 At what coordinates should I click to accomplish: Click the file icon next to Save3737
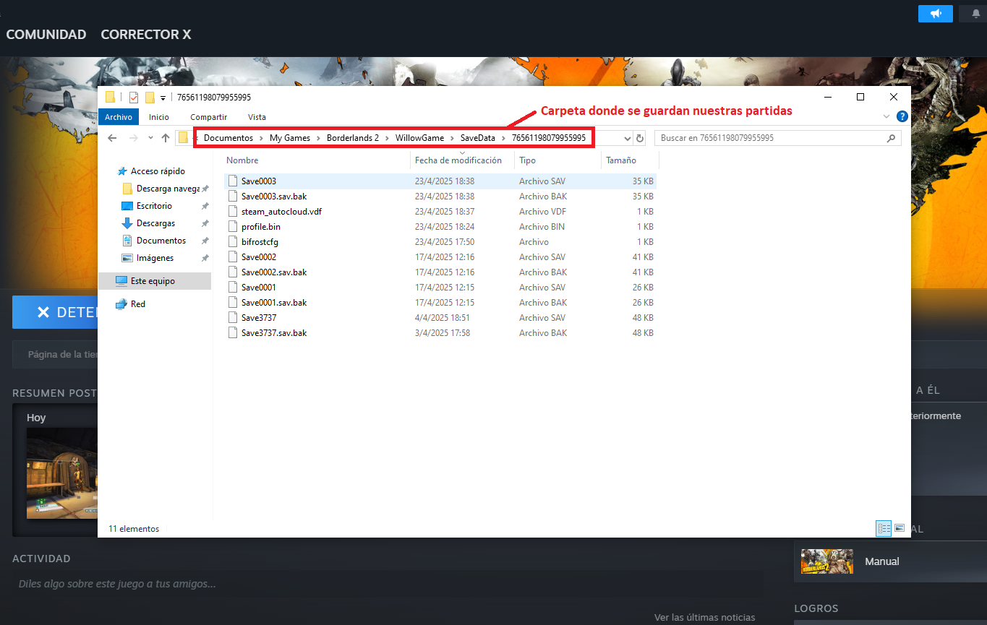point(233,318)
